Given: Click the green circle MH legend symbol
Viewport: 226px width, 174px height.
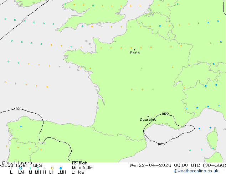Looking at the screenshot, I should [38, 168].
